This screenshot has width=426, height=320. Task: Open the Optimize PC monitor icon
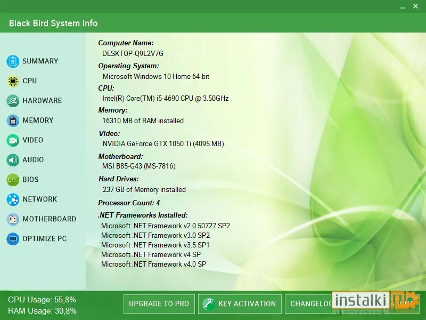click(13, 239)
